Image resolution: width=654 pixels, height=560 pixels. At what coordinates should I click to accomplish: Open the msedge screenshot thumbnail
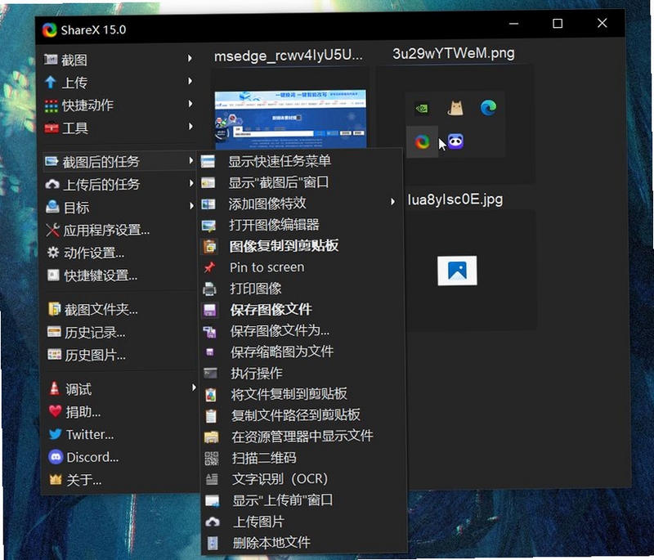[x=290, y=119]
